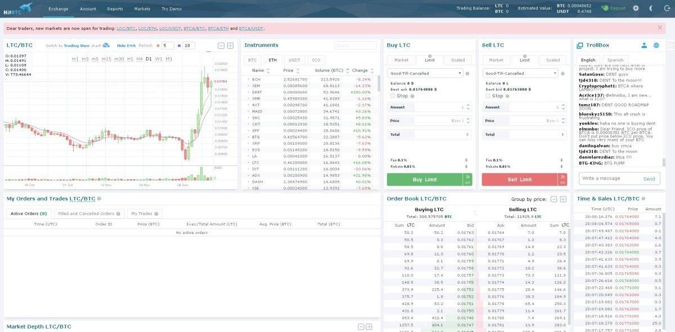Select H4 chart timeframe
Viewport: 675px width, 332px height.
[139, 59]
